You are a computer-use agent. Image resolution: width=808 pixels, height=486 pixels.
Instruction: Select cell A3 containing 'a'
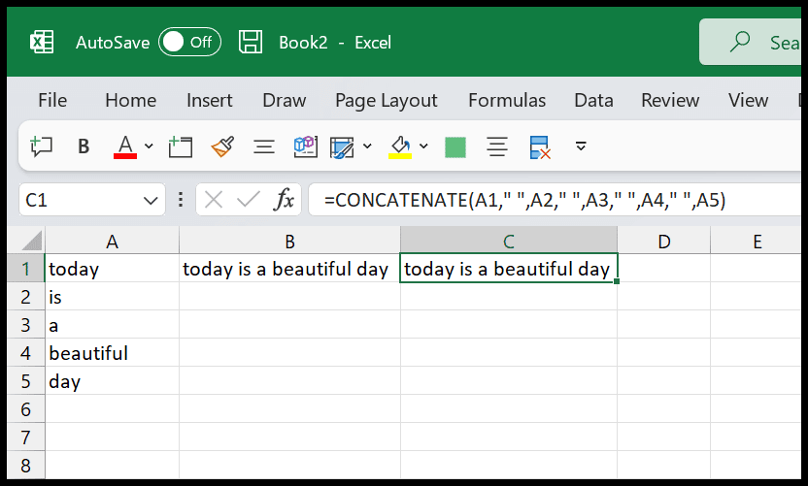[112, 325]
